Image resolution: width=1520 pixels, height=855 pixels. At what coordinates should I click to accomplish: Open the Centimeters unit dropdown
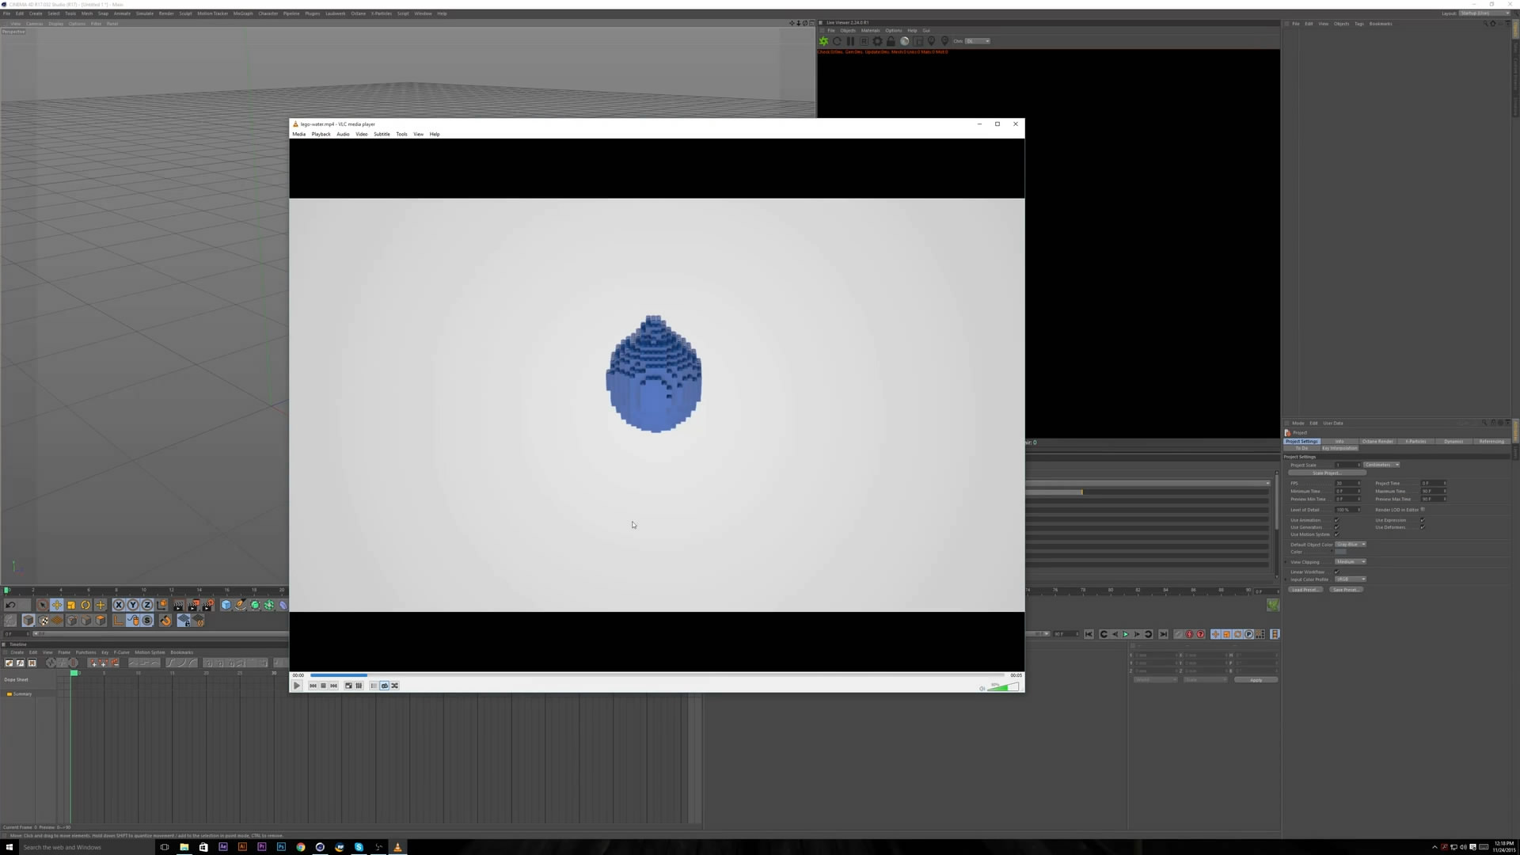(1381, 465)
